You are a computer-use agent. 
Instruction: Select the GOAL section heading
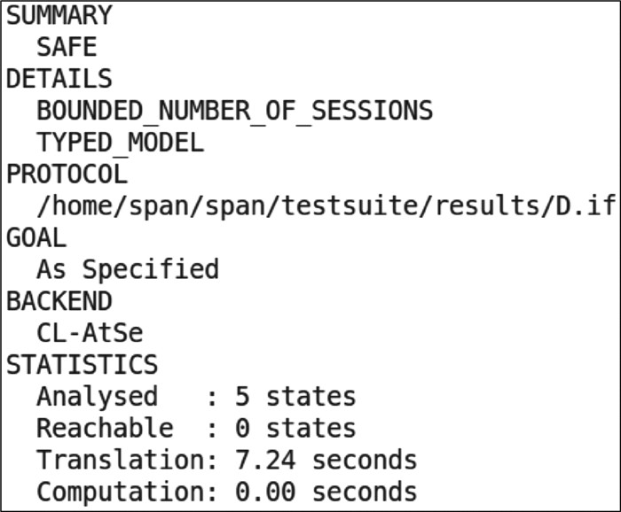[36, 237]
